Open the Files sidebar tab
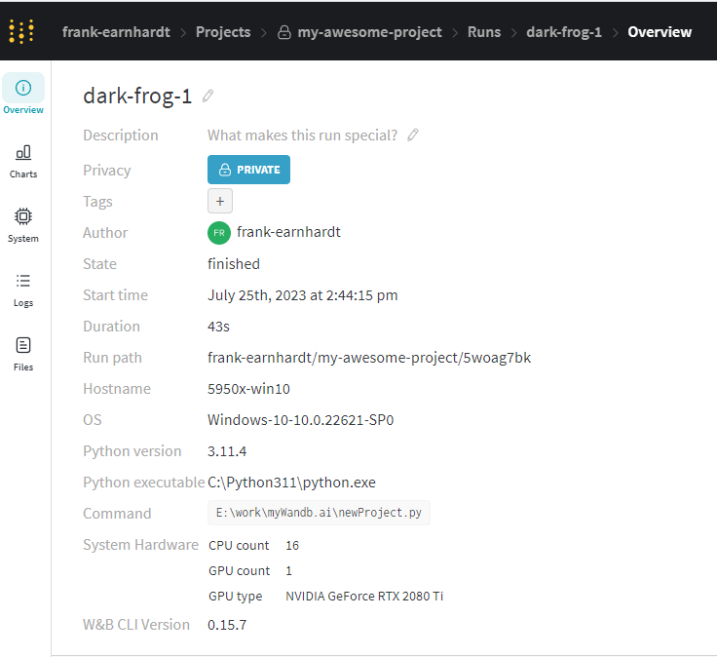This screenshot has width=717, height=657. click(23, 355)
